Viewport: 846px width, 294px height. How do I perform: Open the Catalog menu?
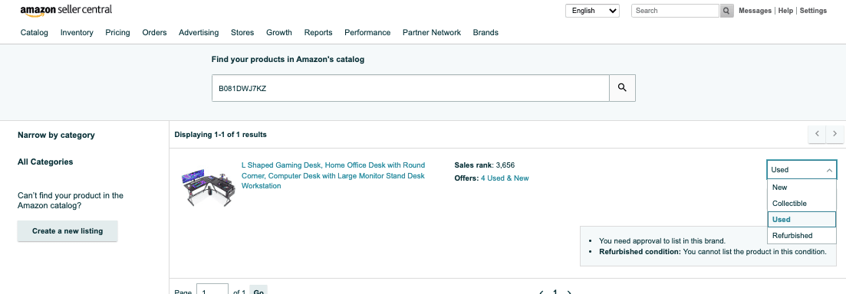coord(34,32)
